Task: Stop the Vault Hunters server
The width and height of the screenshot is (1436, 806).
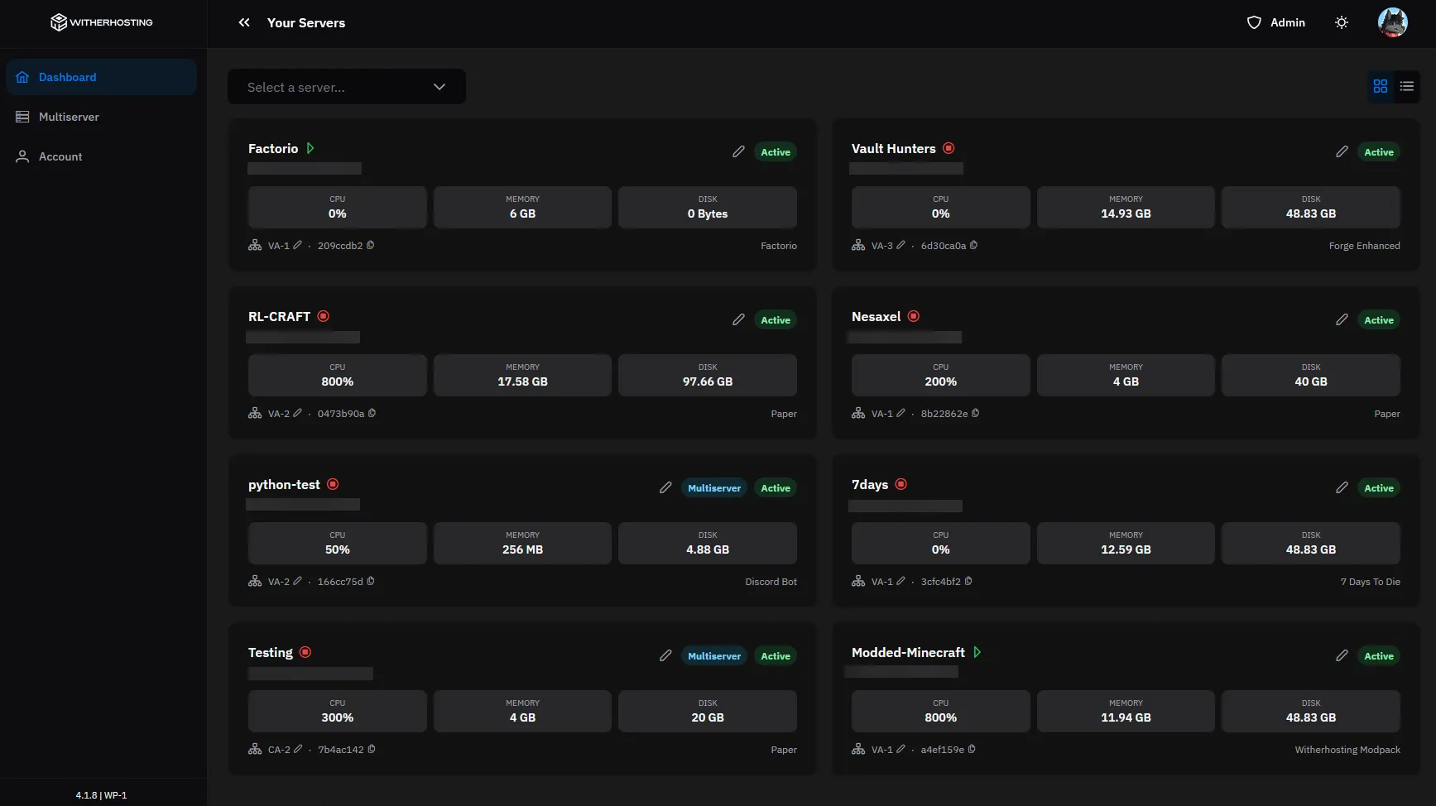Action: [949, 148]
